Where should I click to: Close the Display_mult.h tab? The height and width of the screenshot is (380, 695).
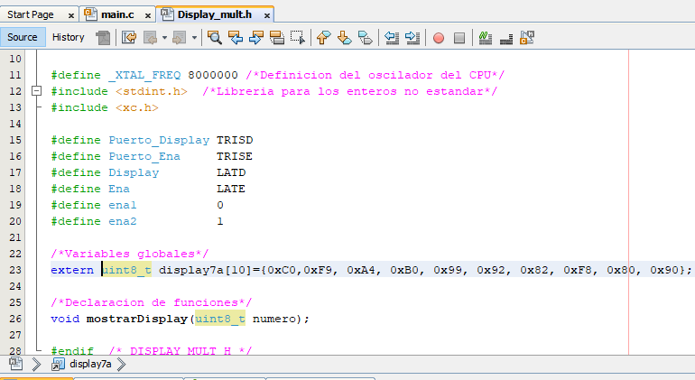pos(267,15)
